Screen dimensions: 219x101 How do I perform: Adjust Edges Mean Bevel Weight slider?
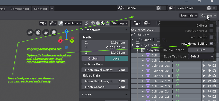tap(105, 81)
